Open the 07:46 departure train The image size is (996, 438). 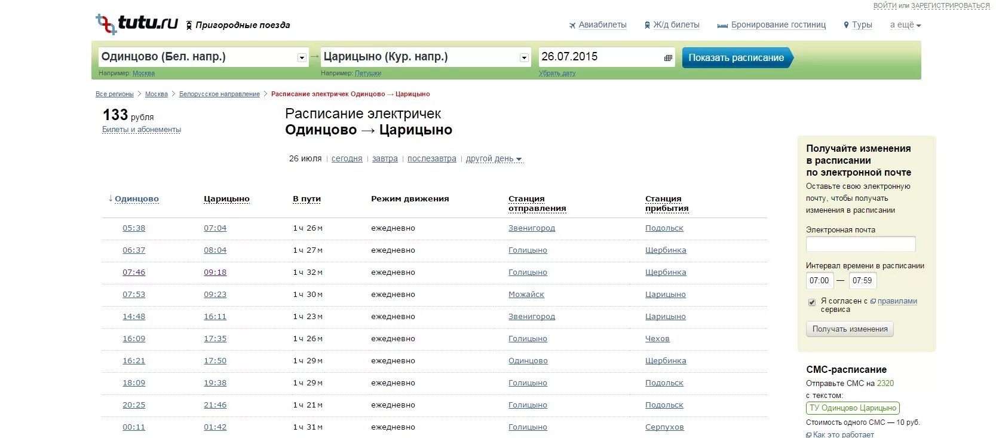pyautogui.click(x=134, y=272)
